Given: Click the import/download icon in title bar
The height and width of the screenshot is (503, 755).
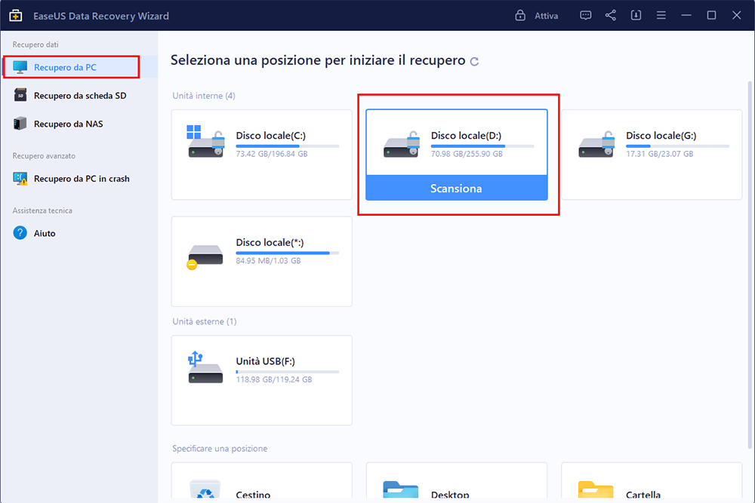Looking at the screenshot, I should pos(636,15).
